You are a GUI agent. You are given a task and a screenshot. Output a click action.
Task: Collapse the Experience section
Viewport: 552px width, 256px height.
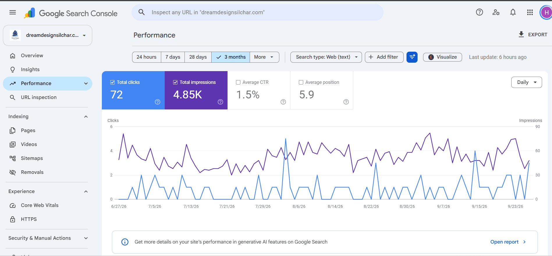tap(86, 192)
